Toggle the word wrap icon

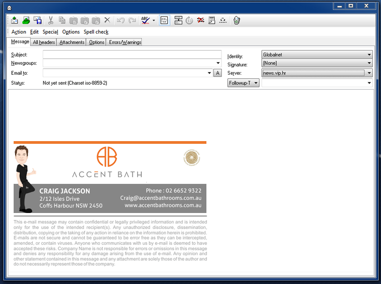(x=164, y=20)
